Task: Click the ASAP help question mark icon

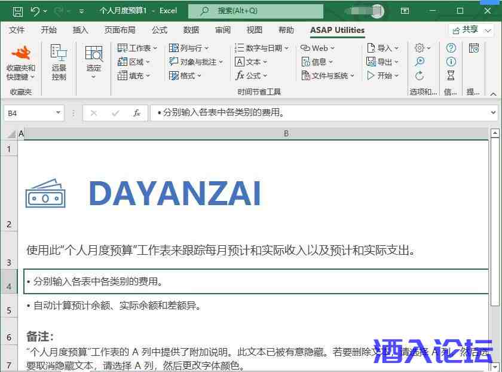Action: pos(451,48)
